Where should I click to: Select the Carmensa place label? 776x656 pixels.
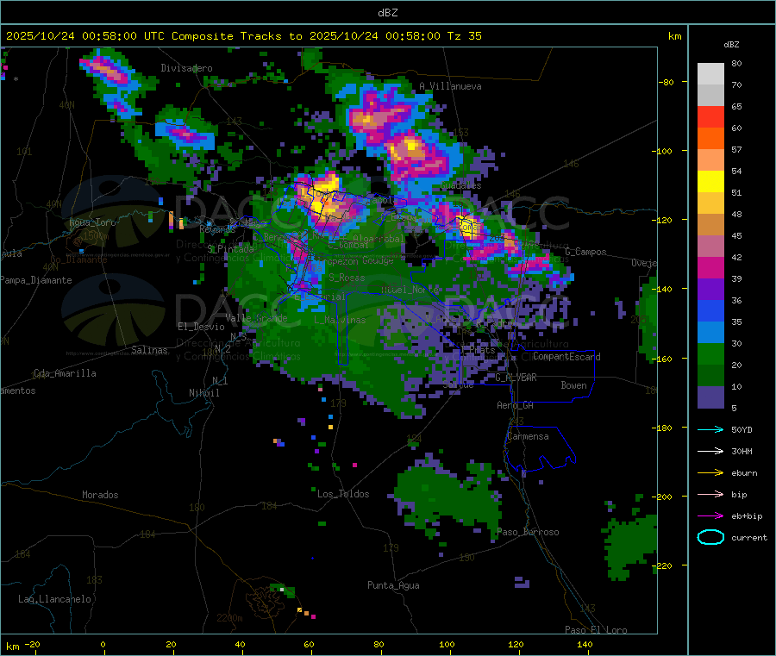(528, 436)
